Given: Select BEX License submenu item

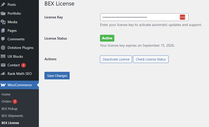Looking at the screenshot, I should [10, 123].
